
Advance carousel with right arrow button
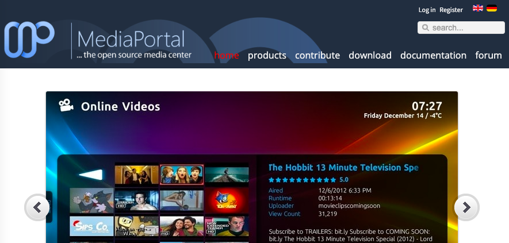pyautogui.click(x=466, y=207)
